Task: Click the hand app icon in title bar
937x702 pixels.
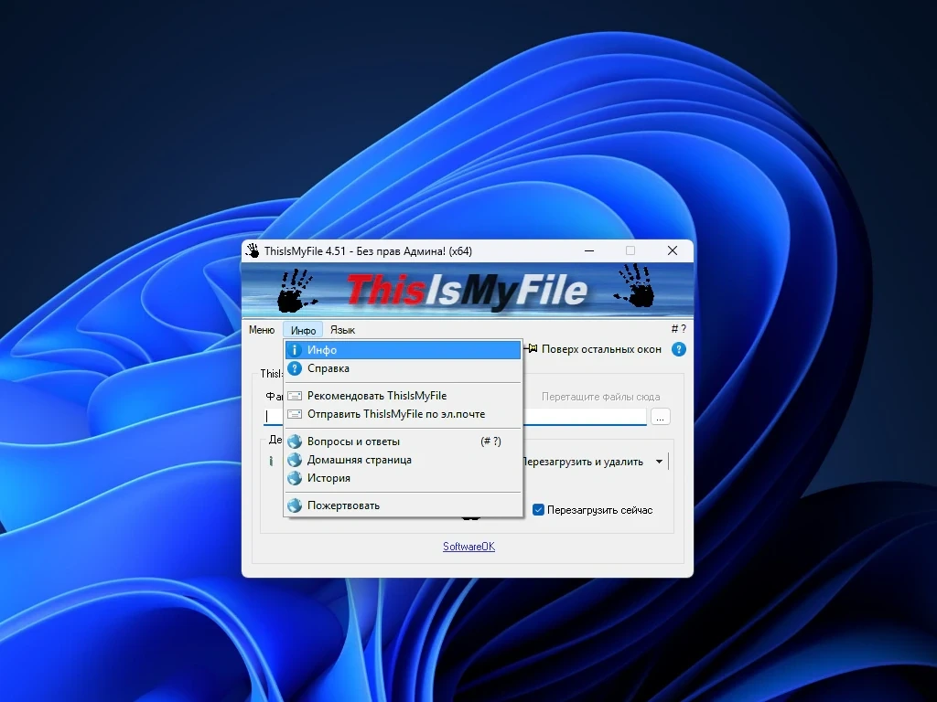Action: (253, 250)
